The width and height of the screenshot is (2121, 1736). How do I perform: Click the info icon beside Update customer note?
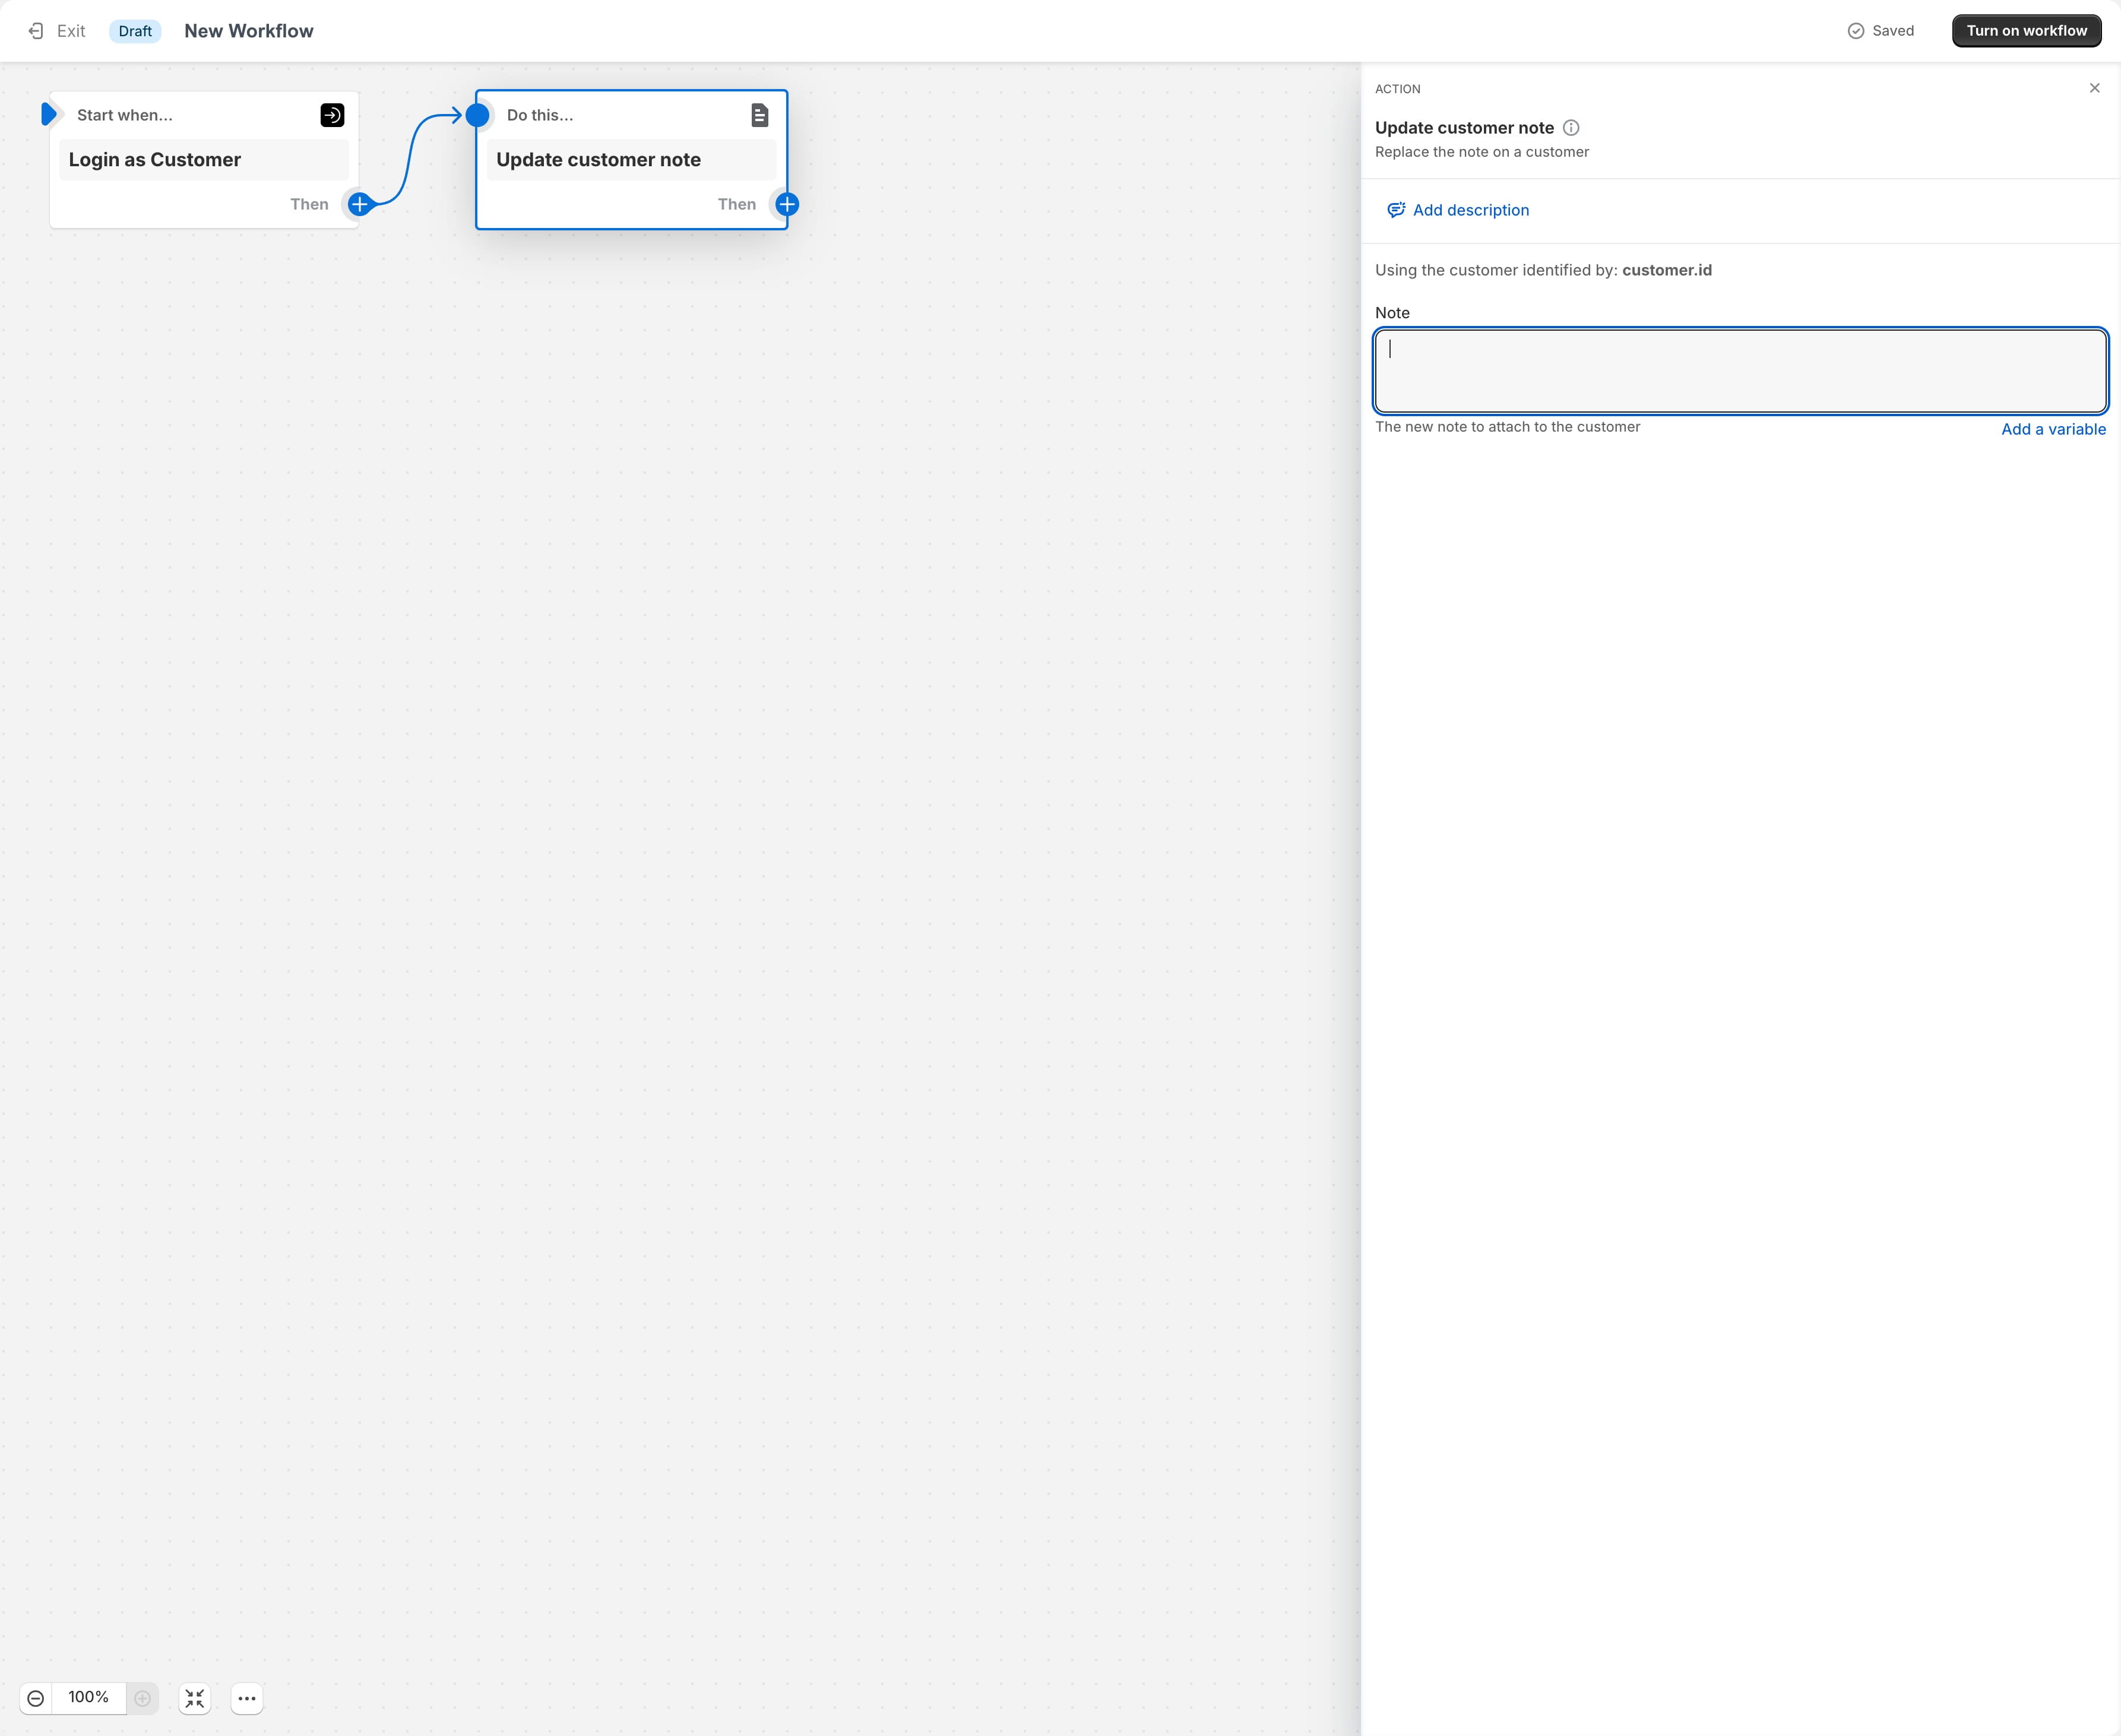coord(1571,127)
